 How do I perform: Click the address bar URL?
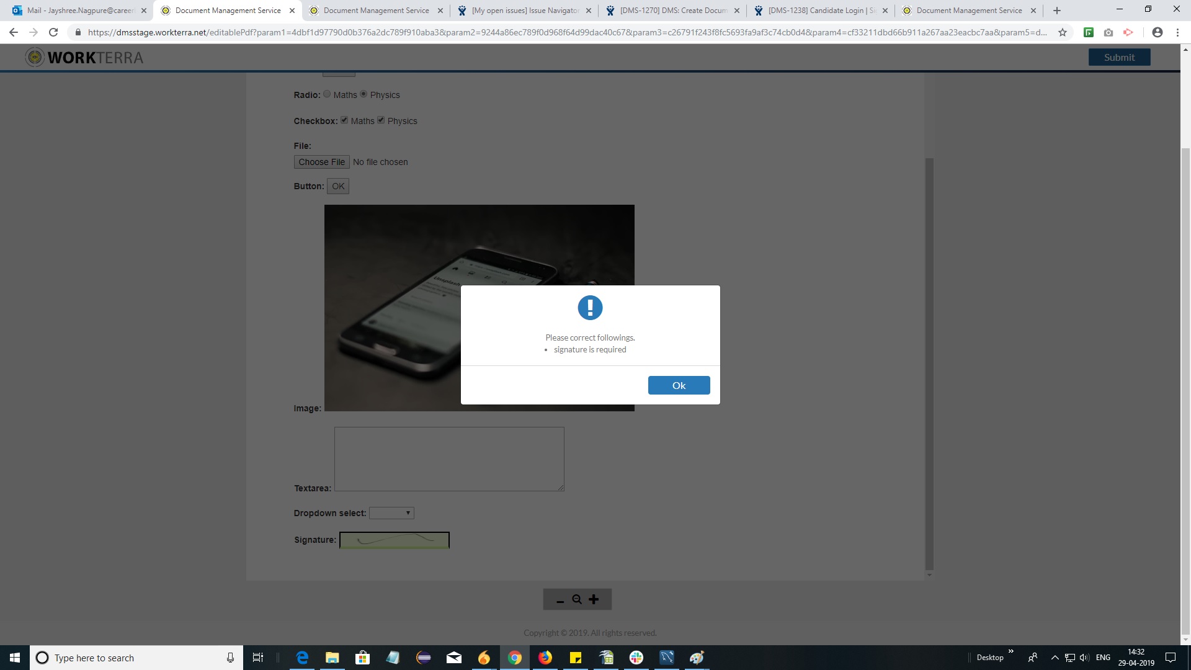tap(567, 32)
